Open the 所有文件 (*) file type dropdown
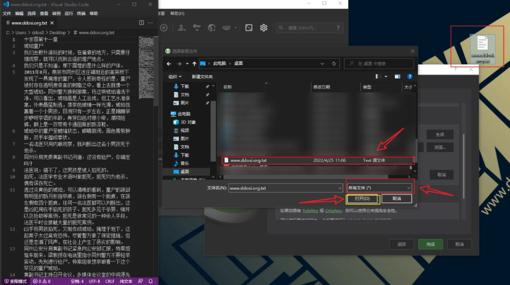The width and height of the screenshot is (510, 285). point(379,188)
